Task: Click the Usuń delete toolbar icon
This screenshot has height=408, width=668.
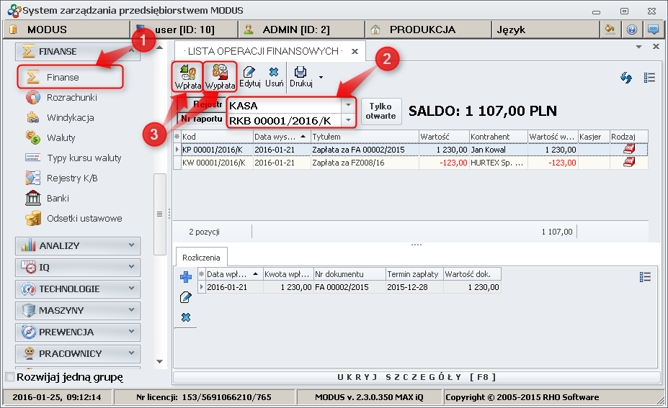Action: click(x=274, y=76)
